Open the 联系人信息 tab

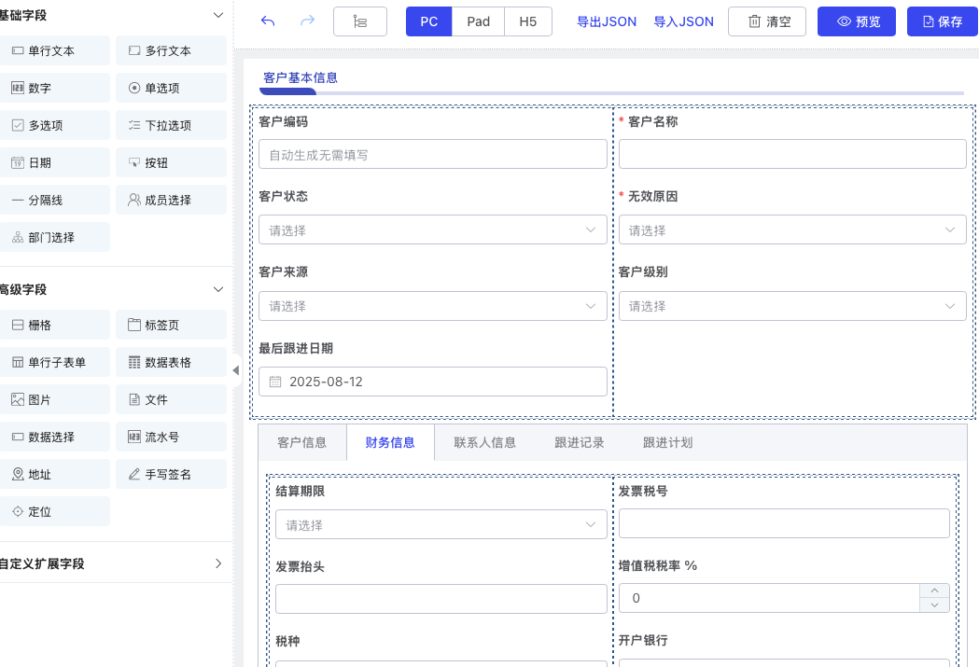click(x=485, y=442)
